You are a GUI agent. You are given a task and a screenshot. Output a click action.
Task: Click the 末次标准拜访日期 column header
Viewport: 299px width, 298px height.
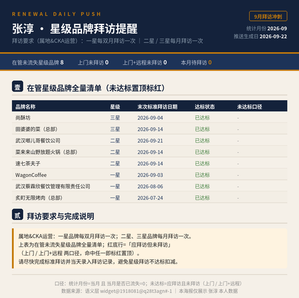tap(157, 107)
